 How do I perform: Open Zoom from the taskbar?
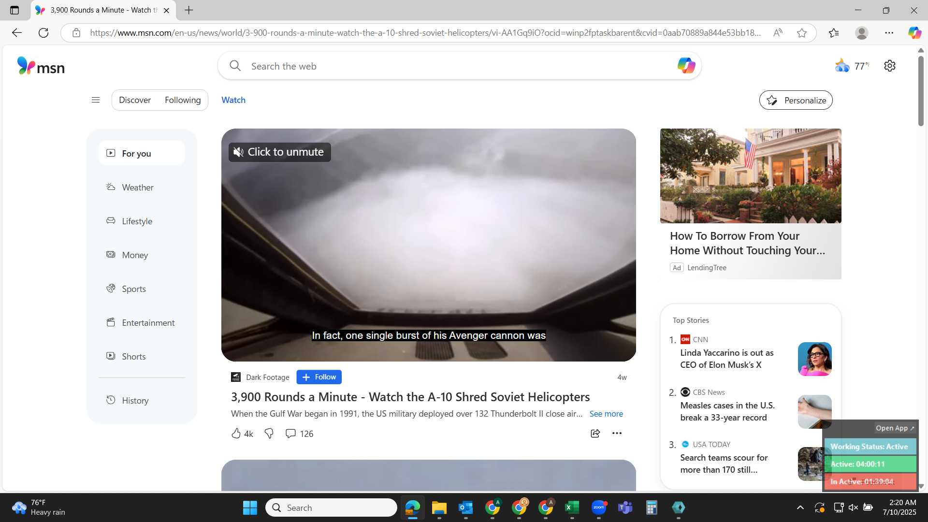click(x=599, y=507)
